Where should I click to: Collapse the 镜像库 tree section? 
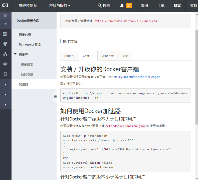click(x=16, y=54)
